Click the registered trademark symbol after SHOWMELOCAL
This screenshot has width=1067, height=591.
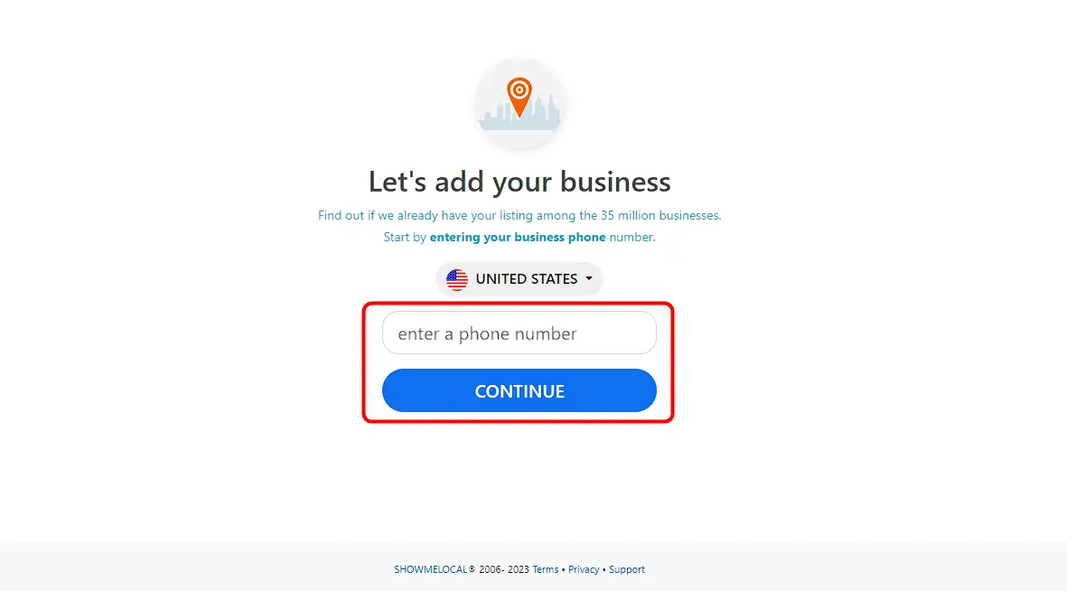pyautogui.click(x=472, y=568)
